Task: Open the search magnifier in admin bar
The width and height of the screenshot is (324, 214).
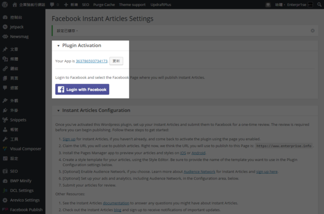Action: coord(319,5)
